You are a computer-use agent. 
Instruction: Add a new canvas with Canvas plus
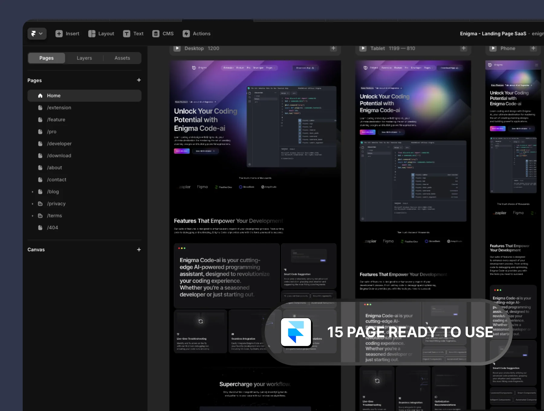click(139, 250)
